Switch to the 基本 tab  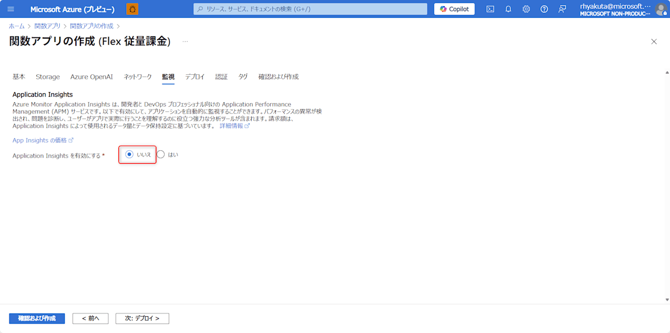[x=19, y=77]
